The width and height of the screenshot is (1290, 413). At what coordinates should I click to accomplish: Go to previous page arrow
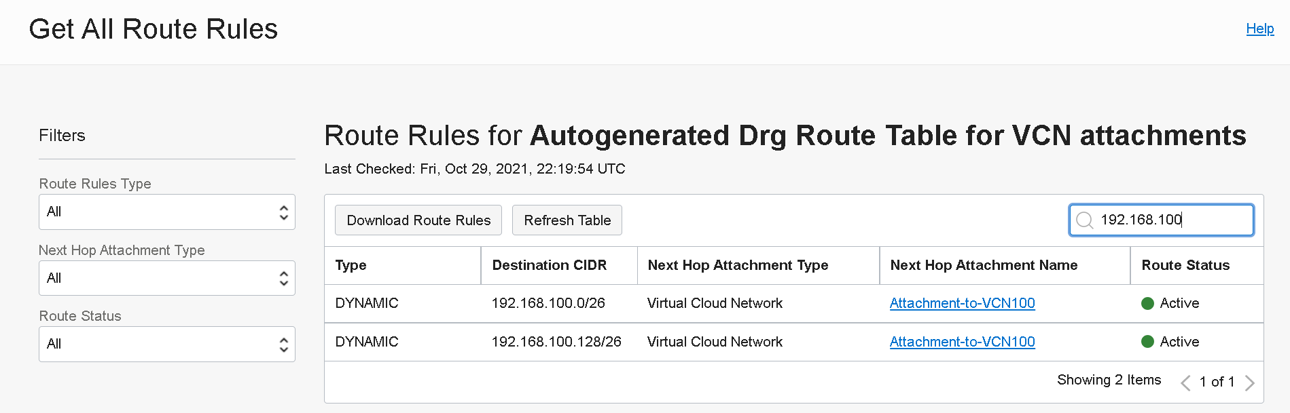(x=1185, y=382)
